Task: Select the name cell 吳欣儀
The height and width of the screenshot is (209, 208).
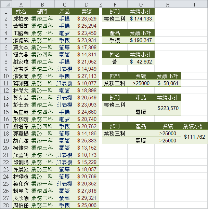Action: click(x=21, y=198)
